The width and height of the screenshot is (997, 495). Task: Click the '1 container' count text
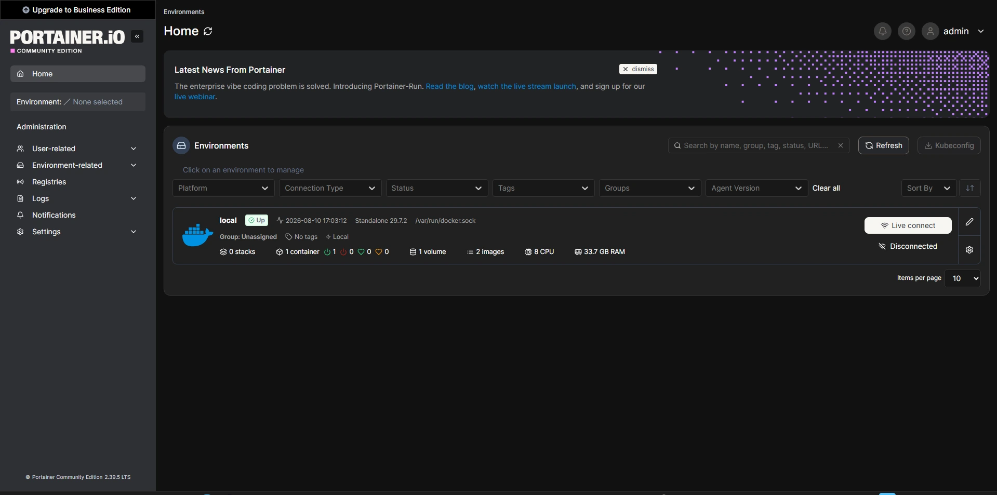(302, 252)
